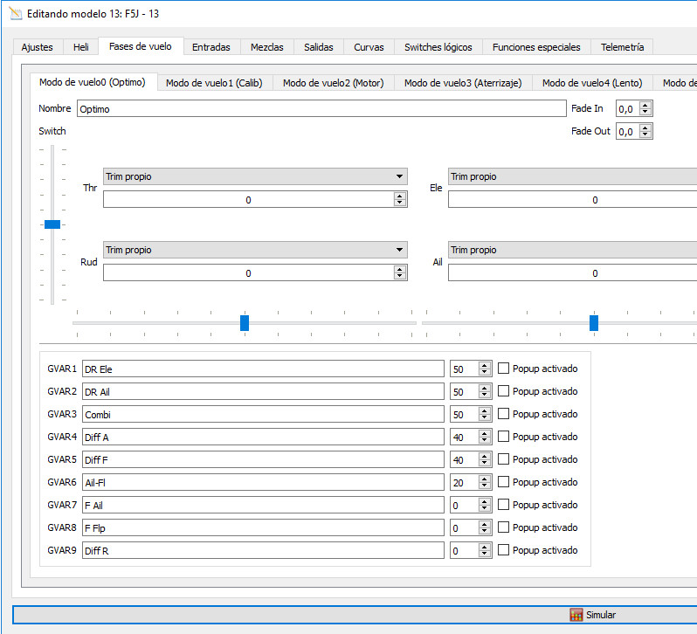Click the GVAR6 Ail-Fl value stepper

click(485, 482)
